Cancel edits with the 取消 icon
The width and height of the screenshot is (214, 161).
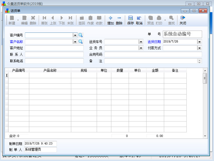point(139,20)
